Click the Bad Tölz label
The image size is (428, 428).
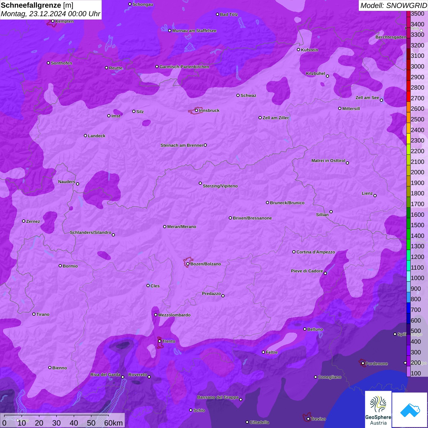point(229,14)
